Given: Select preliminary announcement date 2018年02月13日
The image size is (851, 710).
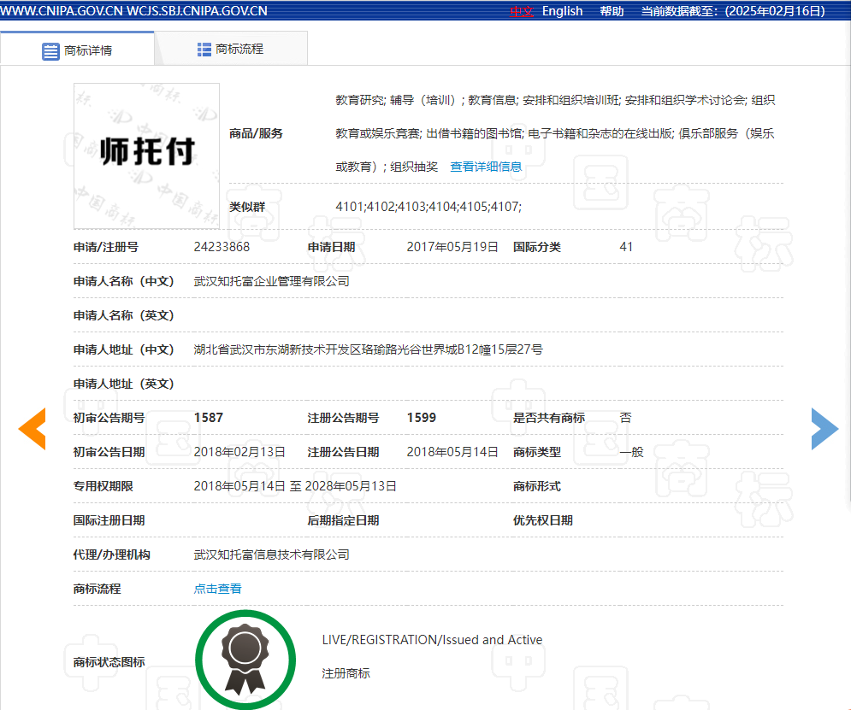Looking at the screenshot, I should [239, 452].
